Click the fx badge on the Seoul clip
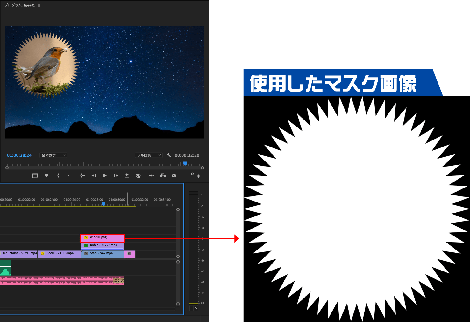470x322 pixels. point(43,253)
